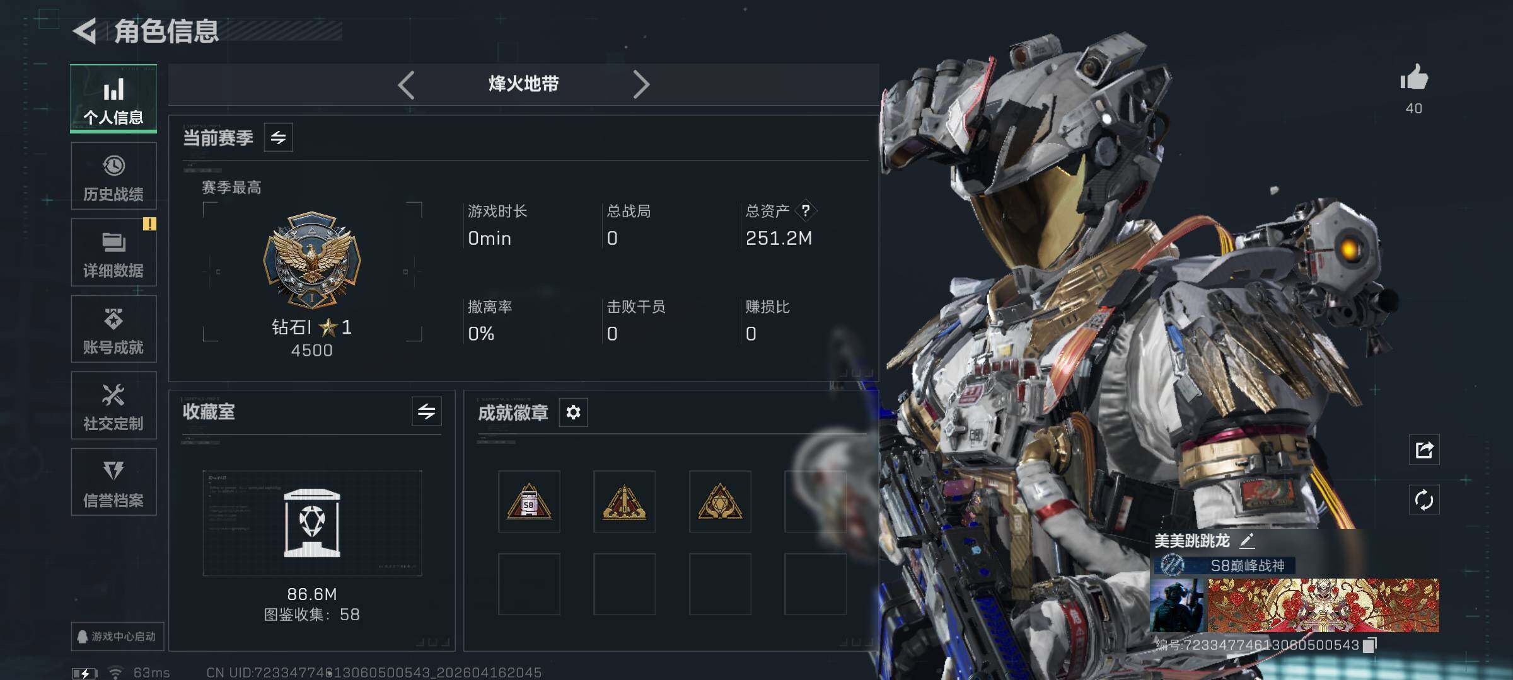The image size is (1513, 680).
Task: Click the 总资产 question mark help icon
Action: (x=806, y=210)
